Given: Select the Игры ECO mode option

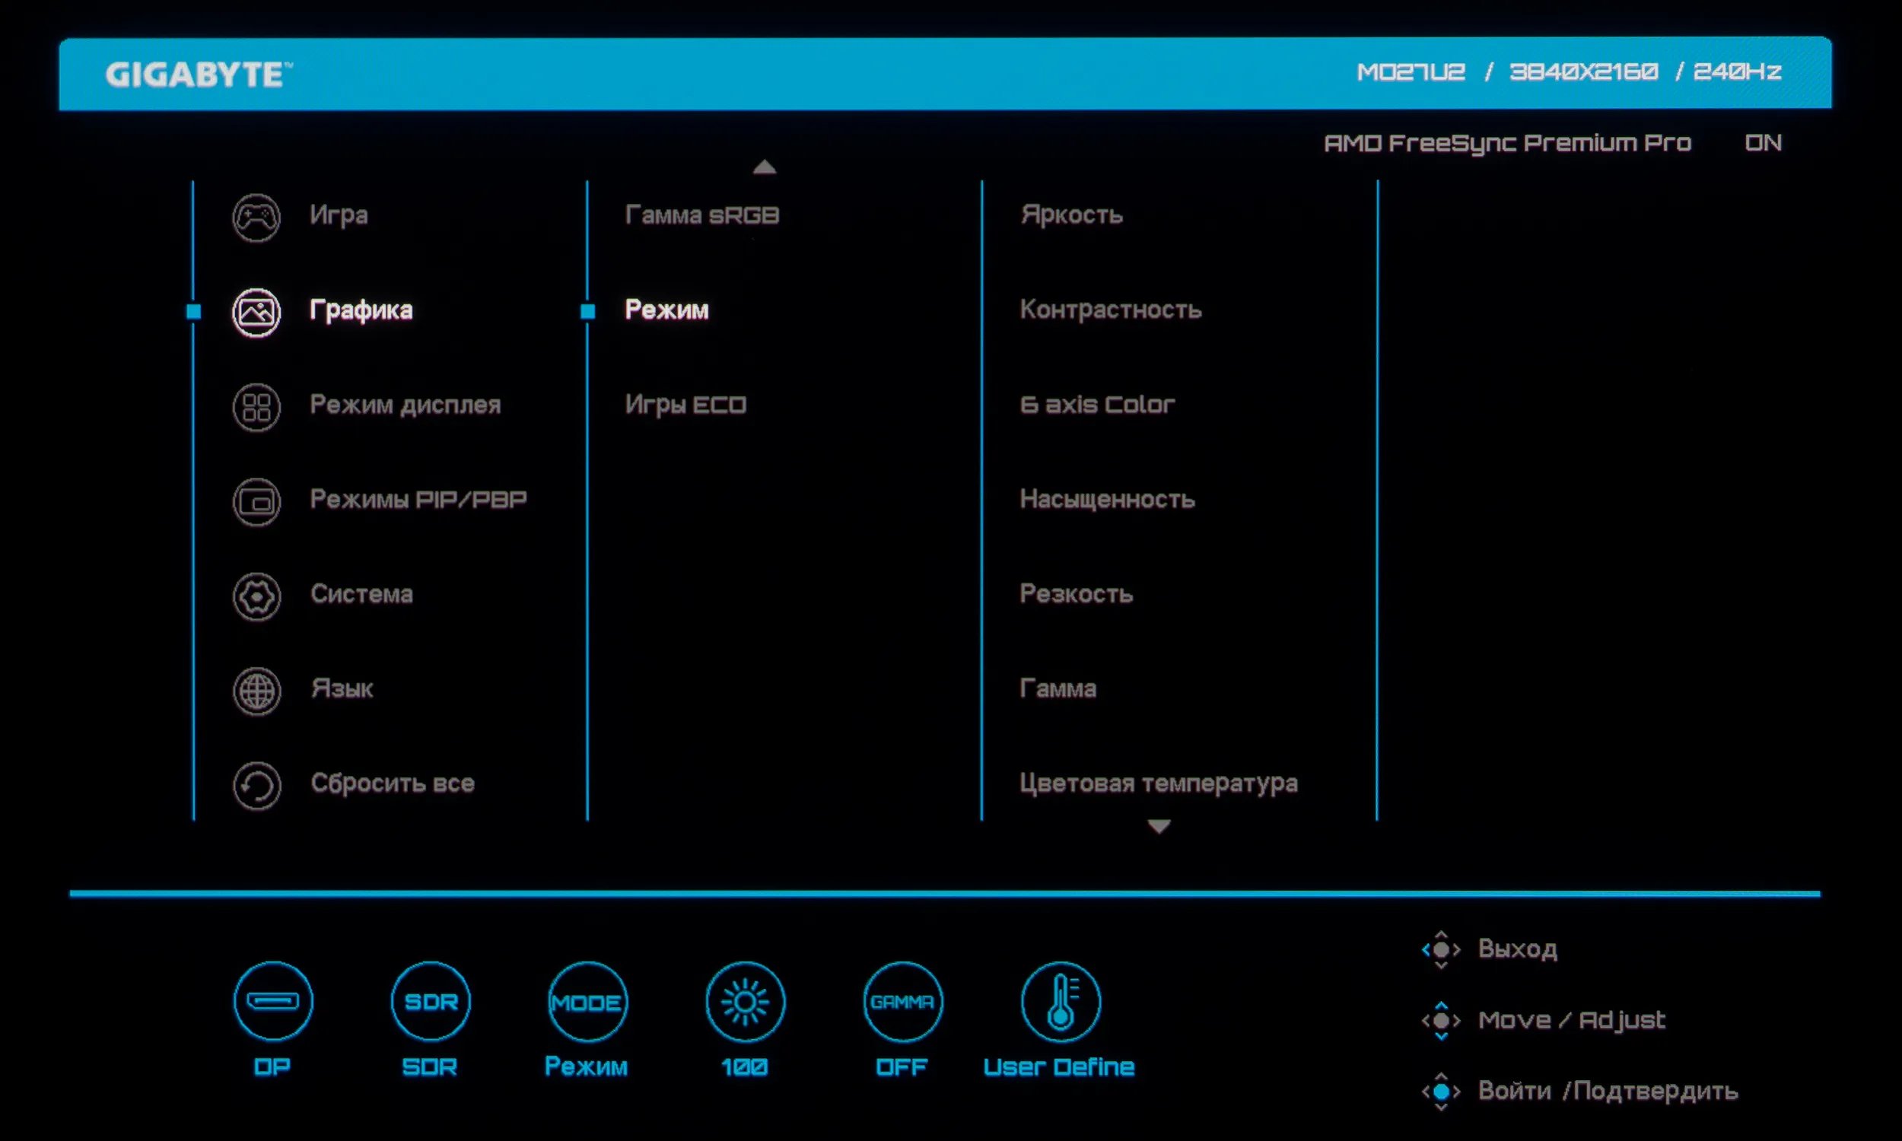Looking at the screenshot, I should click(x=685, y=405).
